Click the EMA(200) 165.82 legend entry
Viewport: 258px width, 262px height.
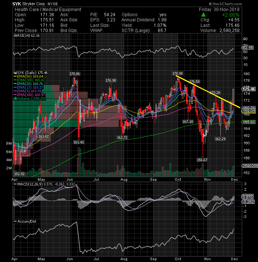coord(31,80)
